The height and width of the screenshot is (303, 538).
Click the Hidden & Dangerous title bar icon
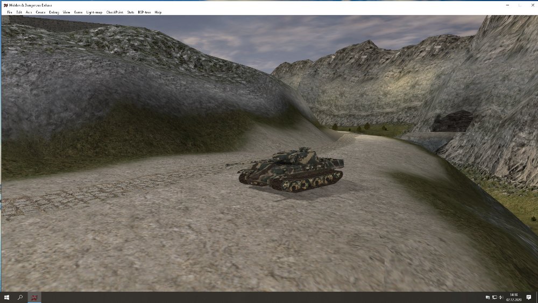[5, 5]
